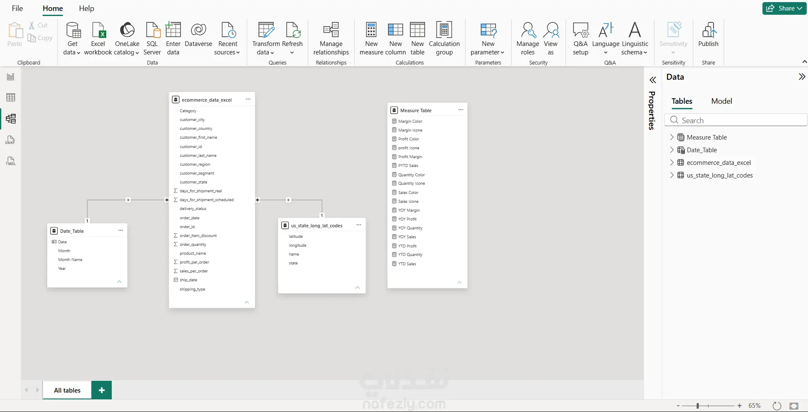Open Manage relationships dialog

pyautogui.click(x=331, y=39)
